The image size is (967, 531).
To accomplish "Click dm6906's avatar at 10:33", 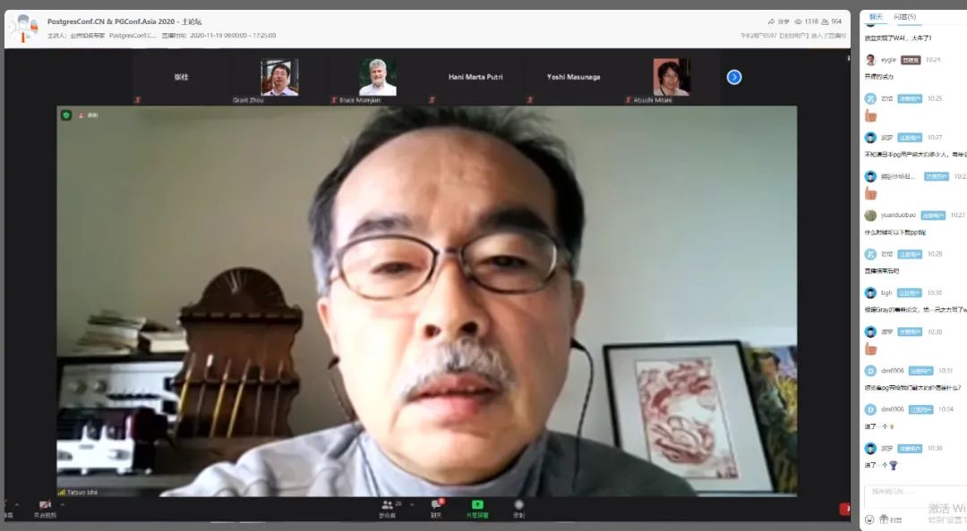I will (870, 371).
